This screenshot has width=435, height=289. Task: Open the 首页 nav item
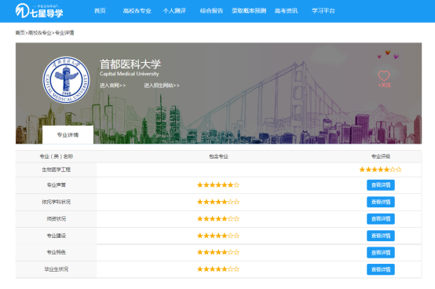coord(100,11)
